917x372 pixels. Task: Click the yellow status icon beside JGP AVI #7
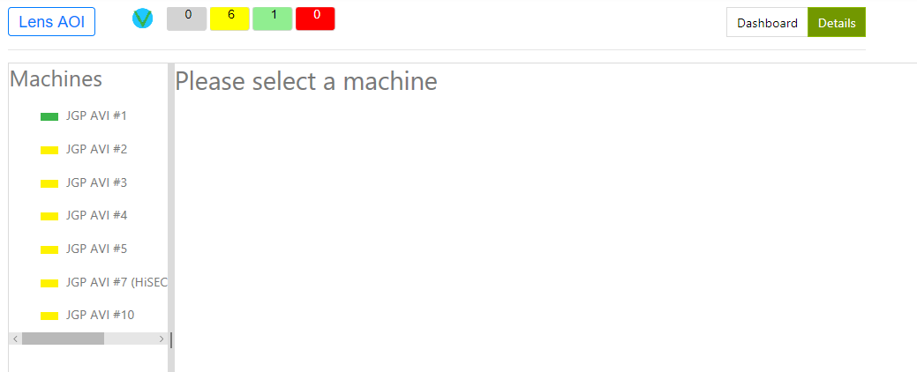(49, 283)
